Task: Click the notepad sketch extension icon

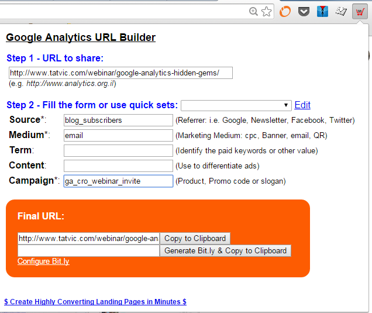Action: [341, 11]
